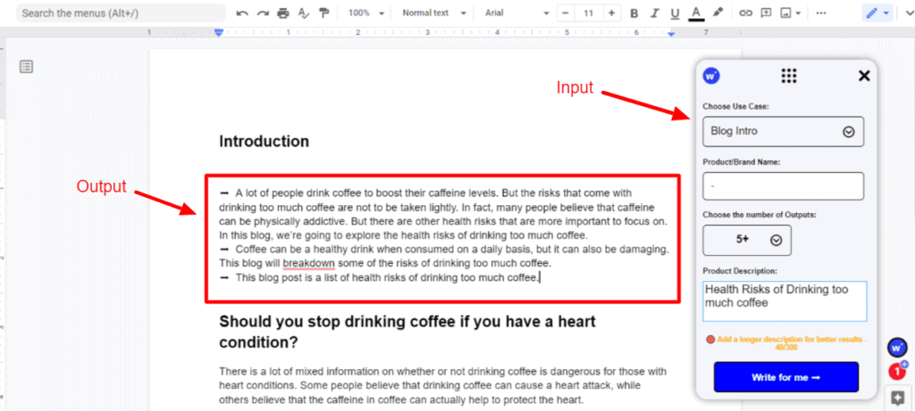This screenshot has width=915, height=411.
Task: Open the text color picker
Action: tap(696, 13)
